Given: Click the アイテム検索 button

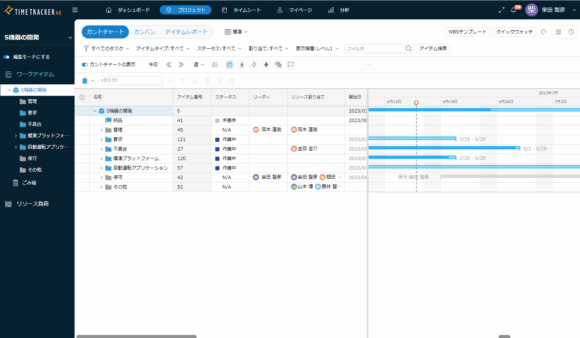Looking at the screenshot, I should (x=433, y=49).
